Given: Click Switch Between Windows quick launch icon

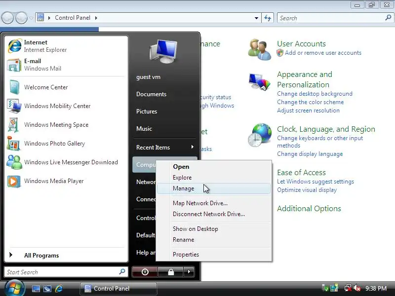Looking at the screenshot, I should click(47, 289).
